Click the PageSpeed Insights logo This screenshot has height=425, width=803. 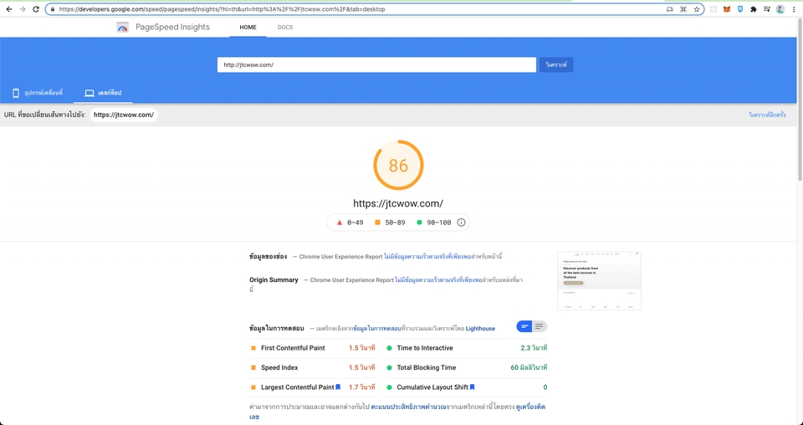(x=122, y=28)
